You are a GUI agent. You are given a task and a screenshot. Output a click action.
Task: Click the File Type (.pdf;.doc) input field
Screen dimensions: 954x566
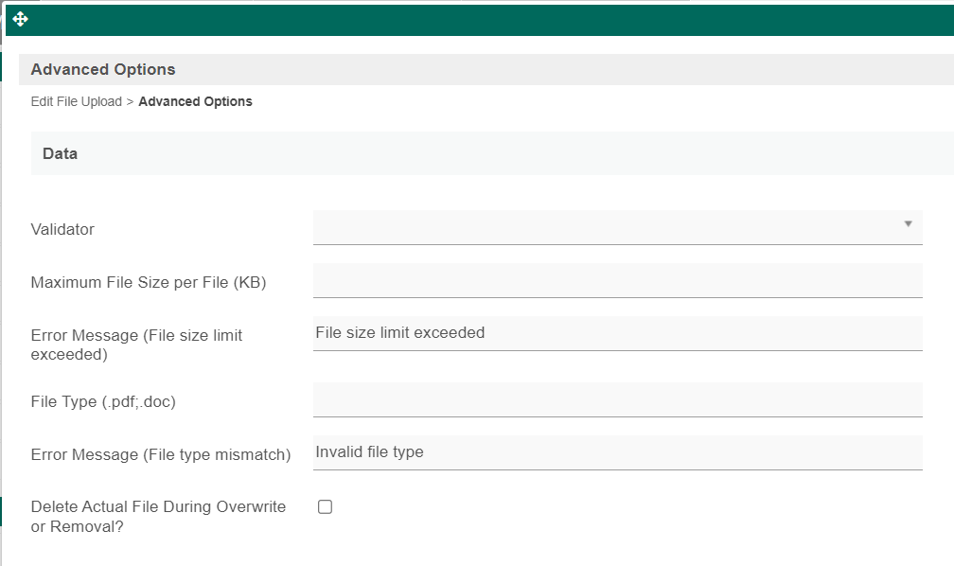tap(617, 399)
